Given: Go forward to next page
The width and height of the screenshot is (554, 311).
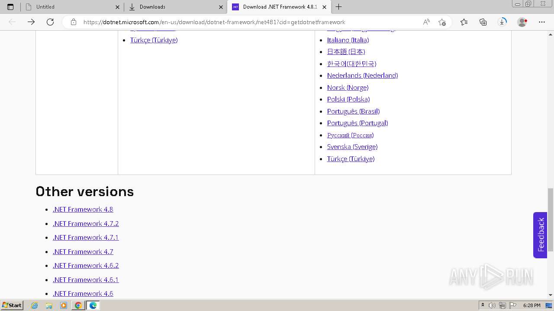Looking at the screenshot, I should tap(31, 22).
